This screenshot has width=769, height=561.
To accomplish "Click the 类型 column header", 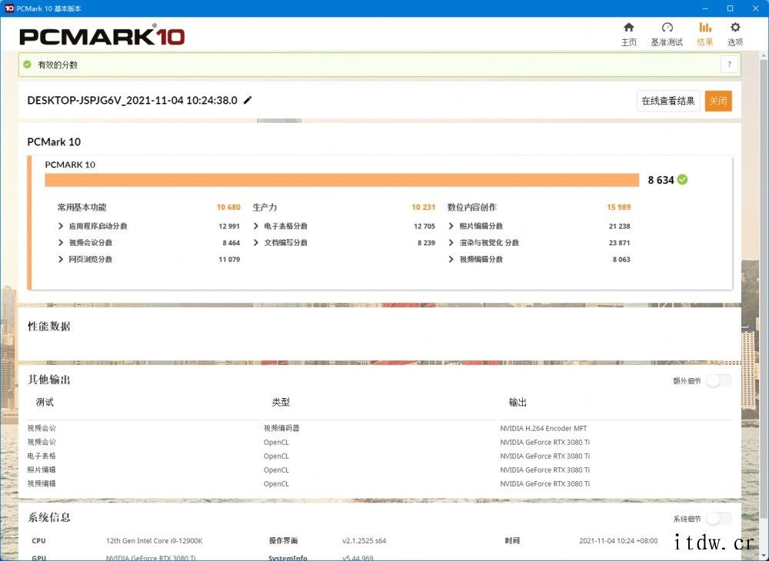I will point(281,402).
